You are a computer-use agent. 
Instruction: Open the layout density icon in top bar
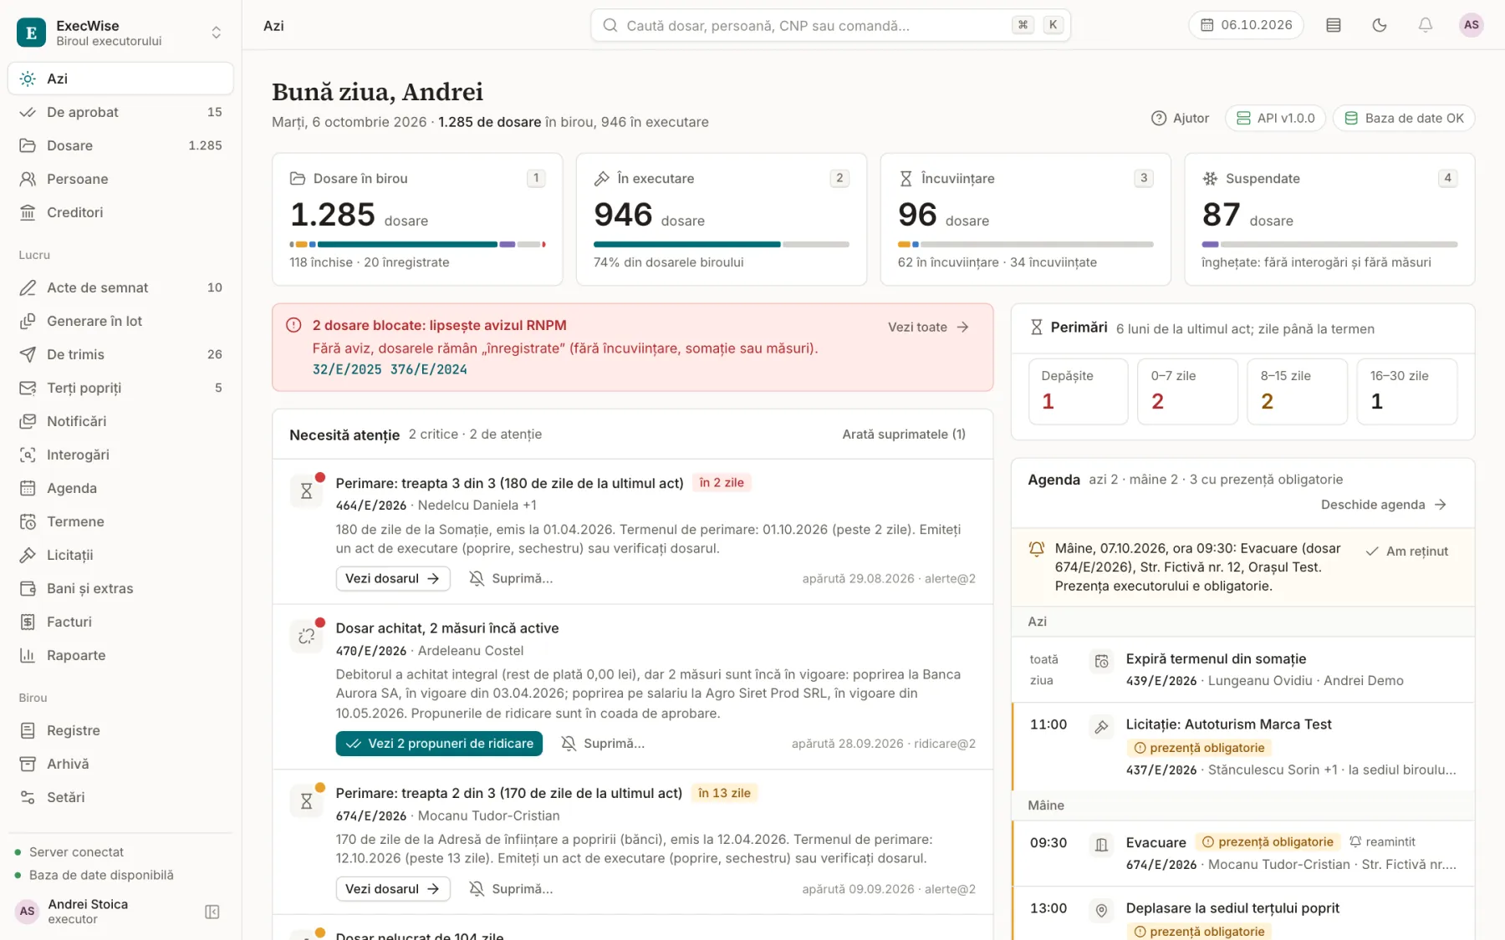coord(1334,25)
